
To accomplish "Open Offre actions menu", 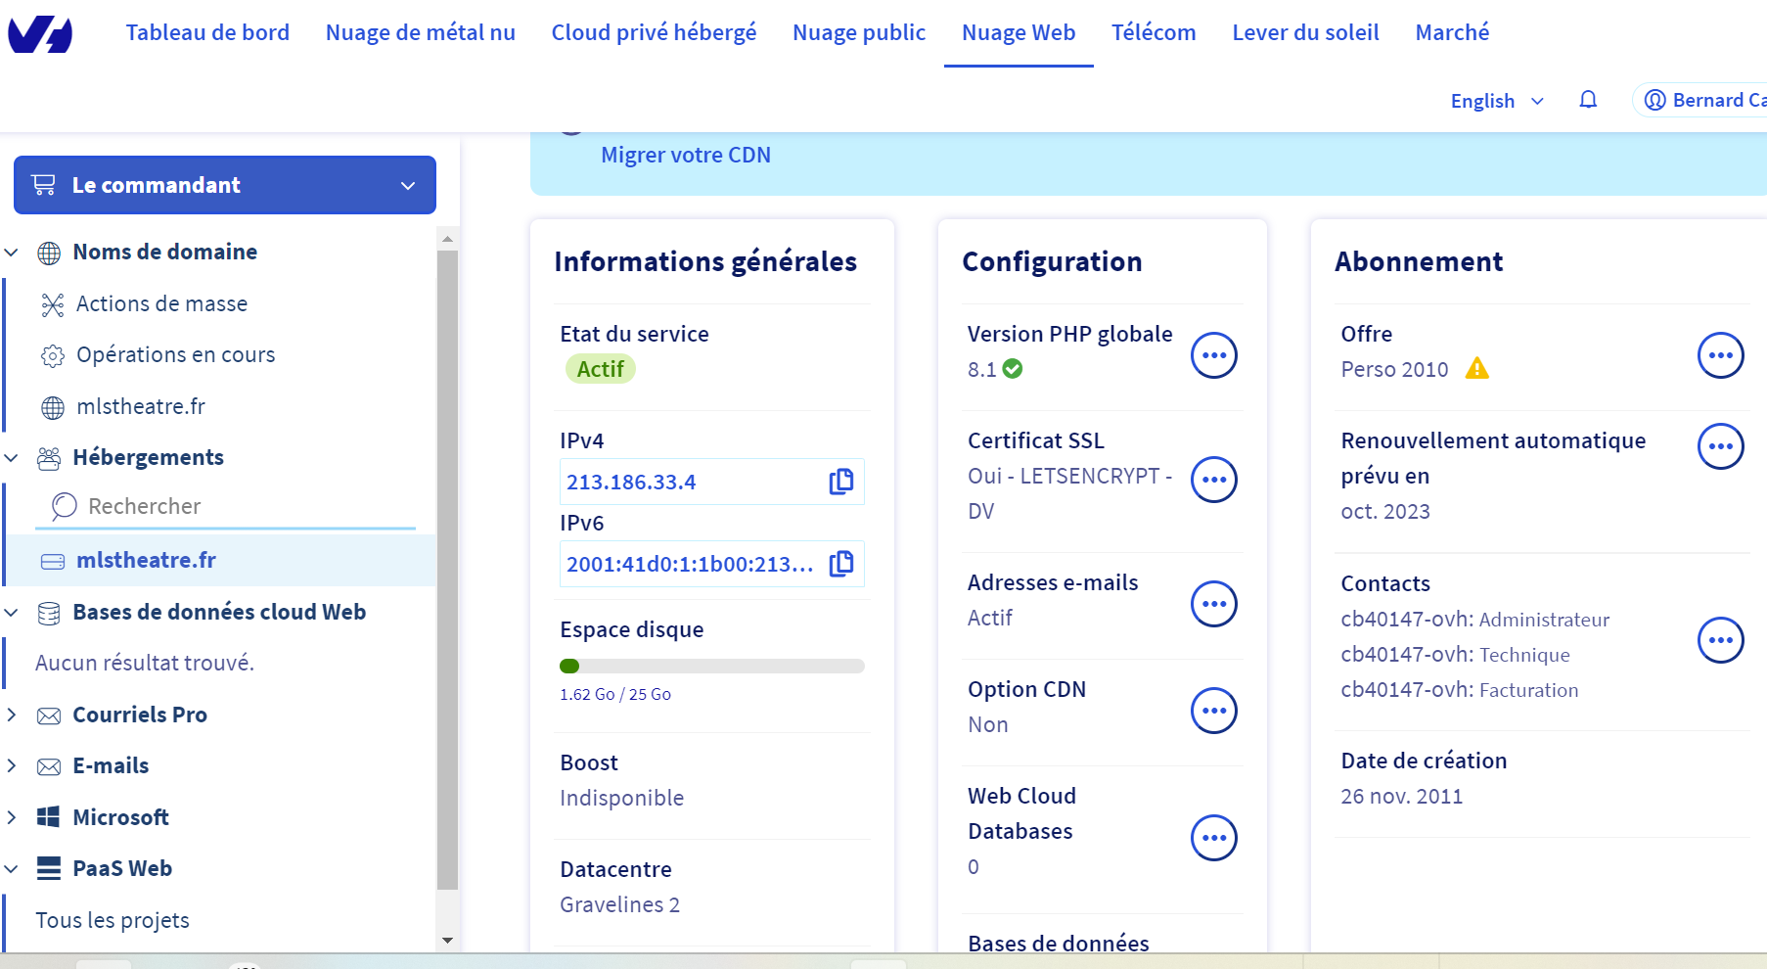I will coord(1720,355).
